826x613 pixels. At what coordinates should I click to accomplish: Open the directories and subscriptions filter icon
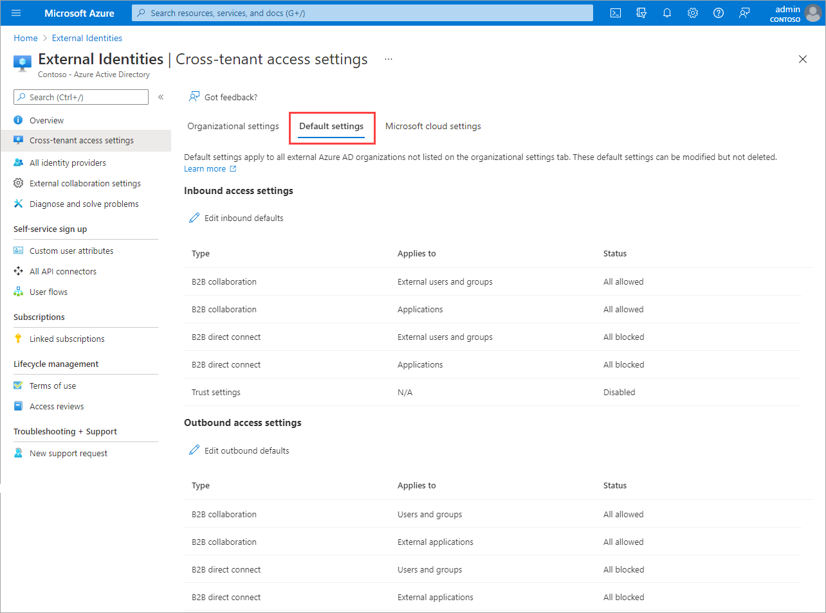(x=641, y=13)
